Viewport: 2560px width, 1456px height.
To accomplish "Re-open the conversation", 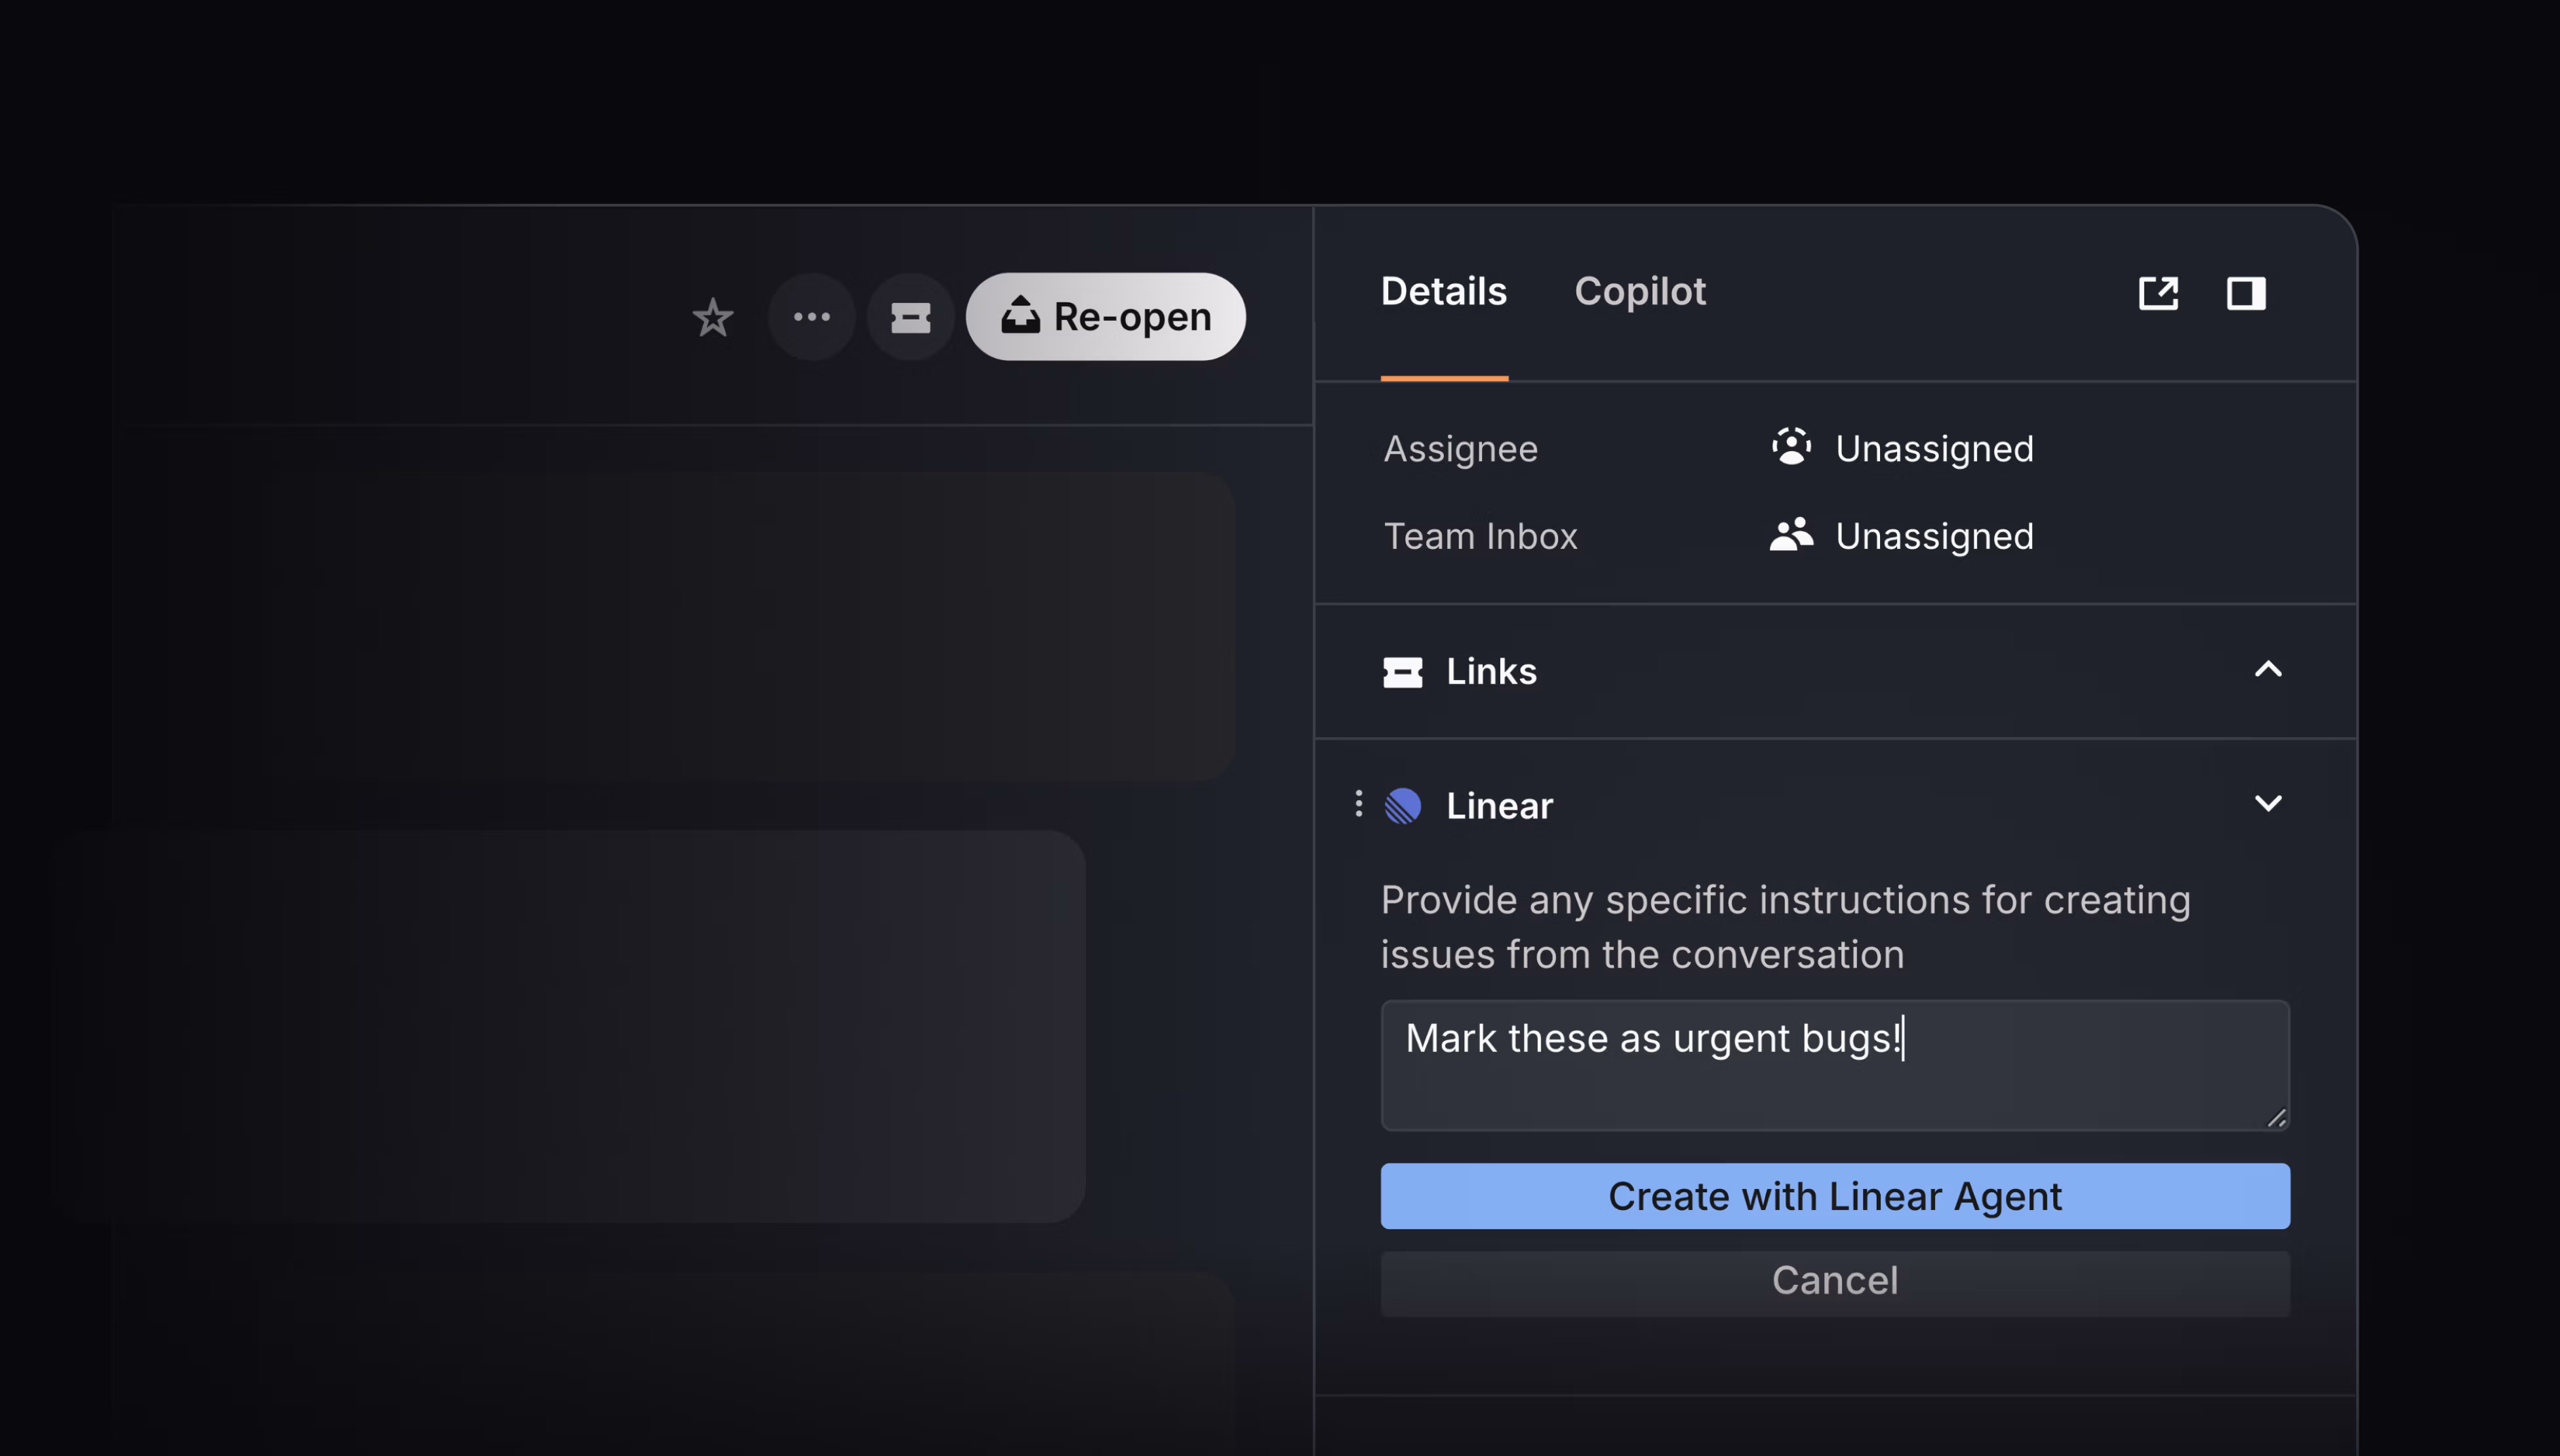I will click(x=1104, y=316).
